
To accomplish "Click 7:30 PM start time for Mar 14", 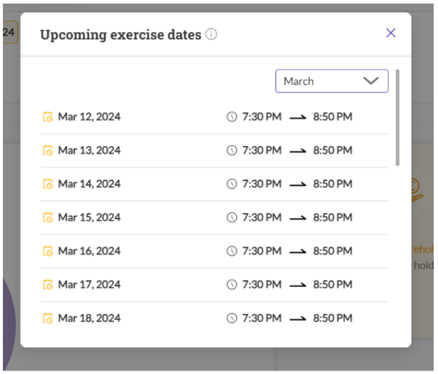I will tap(262, 184).
